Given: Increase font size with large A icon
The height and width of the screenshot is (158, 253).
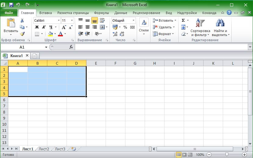Looking at the screenshot, I should coord(64,27).
